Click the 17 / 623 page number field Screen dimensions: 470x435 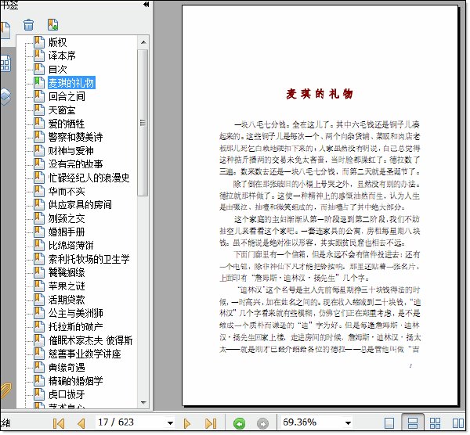tap(130, 422)
